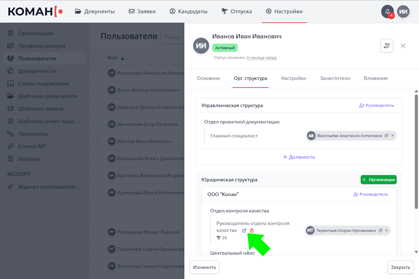Delete the Руководитель отдела контроля качества position
The image size is (419, 279).
click(252, 231)
